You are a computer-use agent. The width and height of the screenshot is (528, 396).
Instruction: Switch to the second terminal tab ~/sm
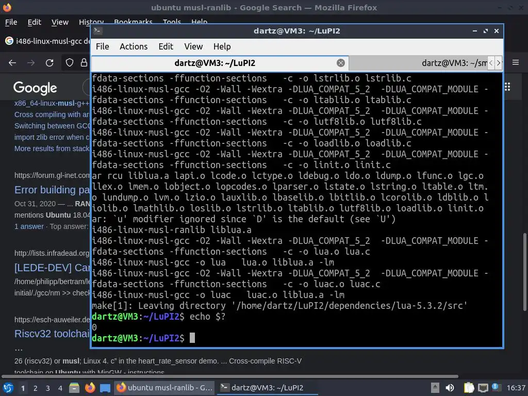click(x=418, y=63)
